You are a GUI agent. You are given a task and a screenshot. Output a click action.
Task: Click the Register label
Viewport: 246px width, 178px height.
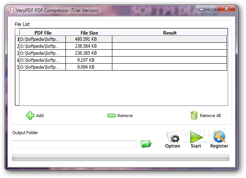[219, 146]
